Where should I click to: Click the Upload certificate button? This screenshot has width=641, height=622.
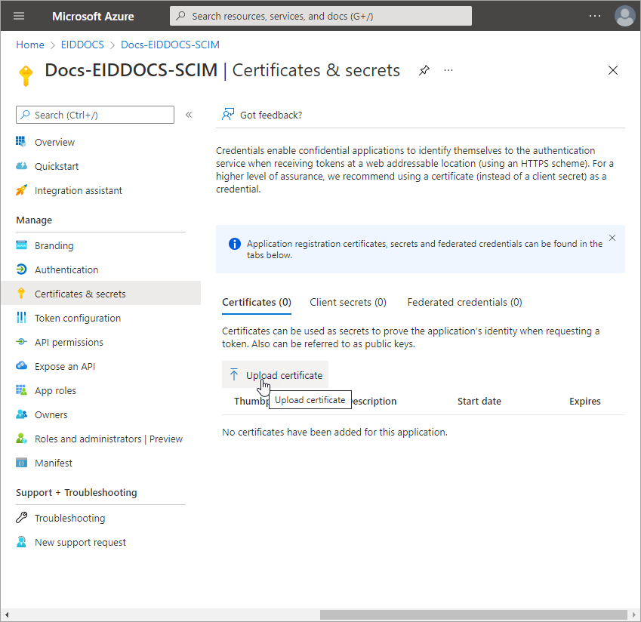(276, 375)
